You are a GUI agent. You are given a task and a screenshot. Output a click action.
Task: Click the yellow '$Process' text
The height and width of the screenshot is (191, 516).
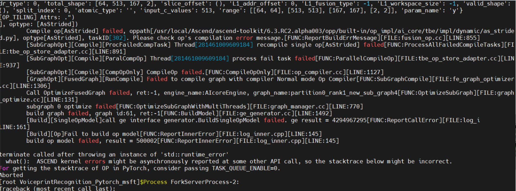pyautogui.click(x=153, y=182)
